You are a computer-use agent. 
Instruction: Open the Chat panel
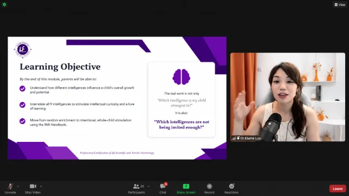coord(163,188)
